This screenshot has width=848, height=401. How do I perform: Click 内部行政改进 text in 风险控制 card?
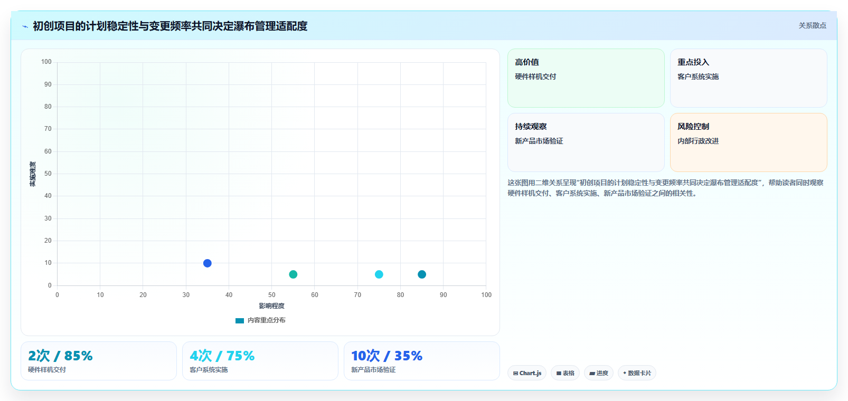pos(698,141)
